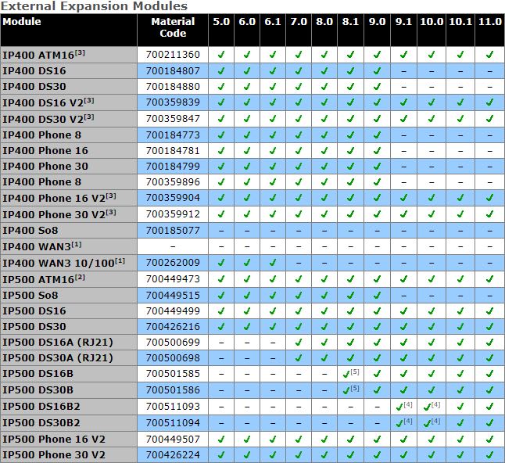Click IP500 So8 checkmark under 9.0

[x=377, y=295]
